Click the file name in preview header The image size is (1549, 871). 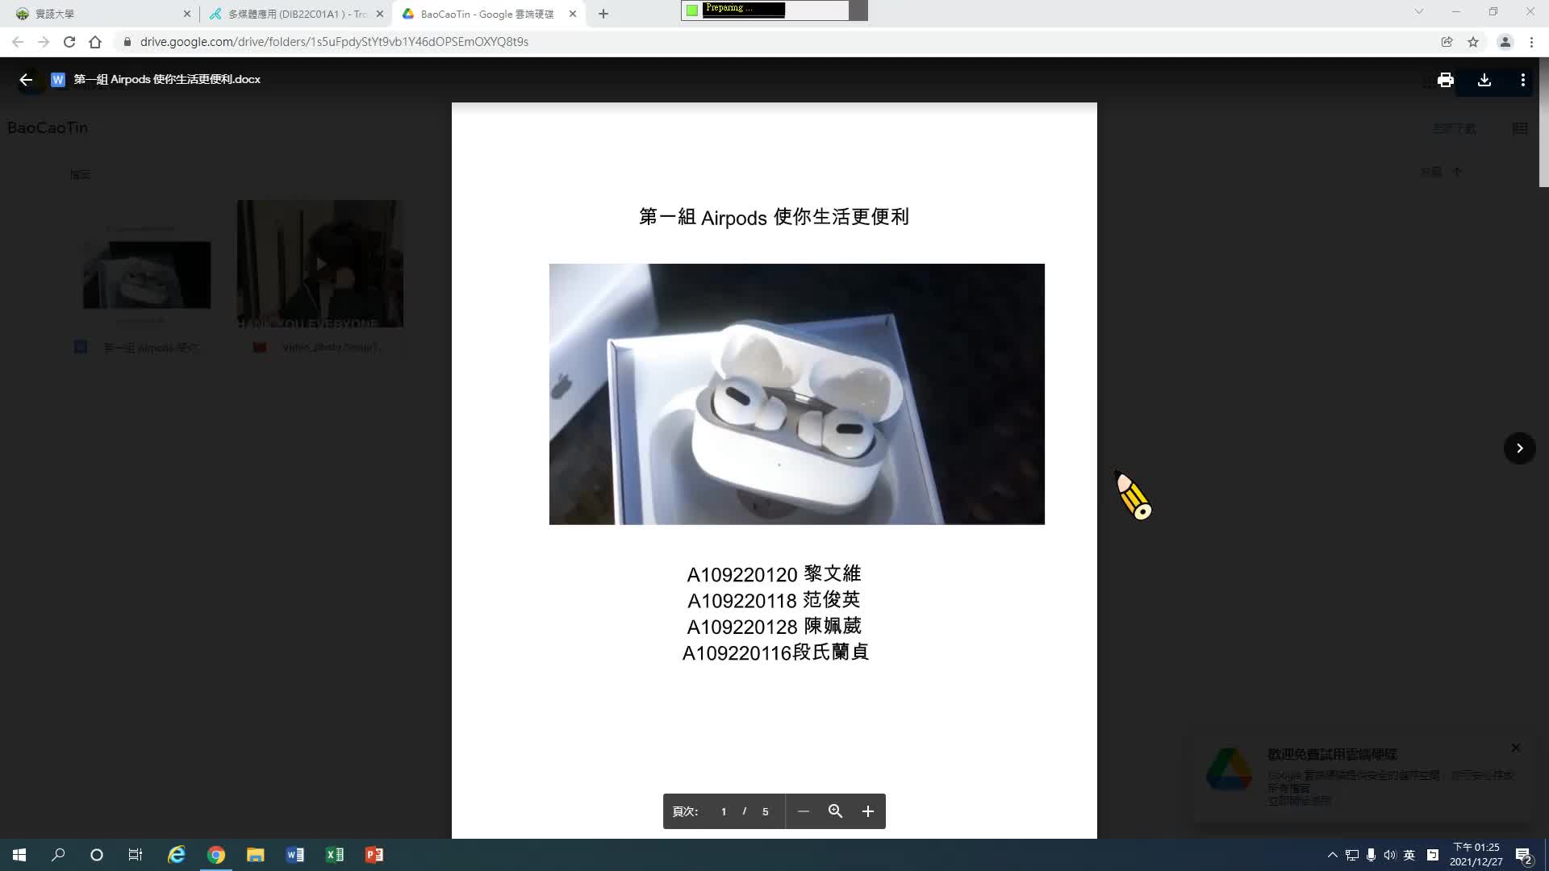(167, 79)
